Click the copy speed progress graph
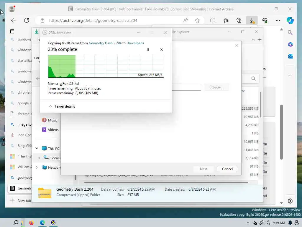 point(106,66)
